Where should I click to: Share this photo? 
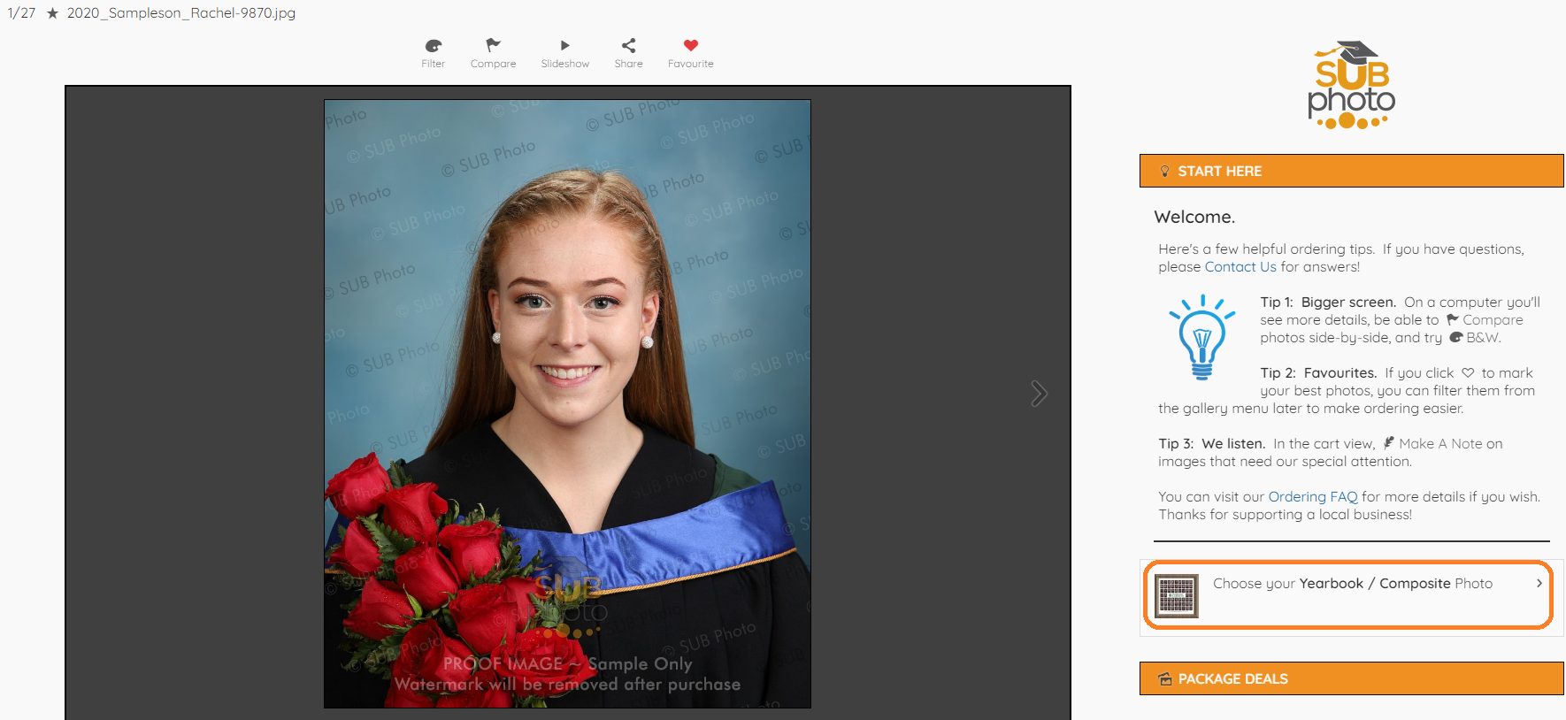(x=628, y=53)
